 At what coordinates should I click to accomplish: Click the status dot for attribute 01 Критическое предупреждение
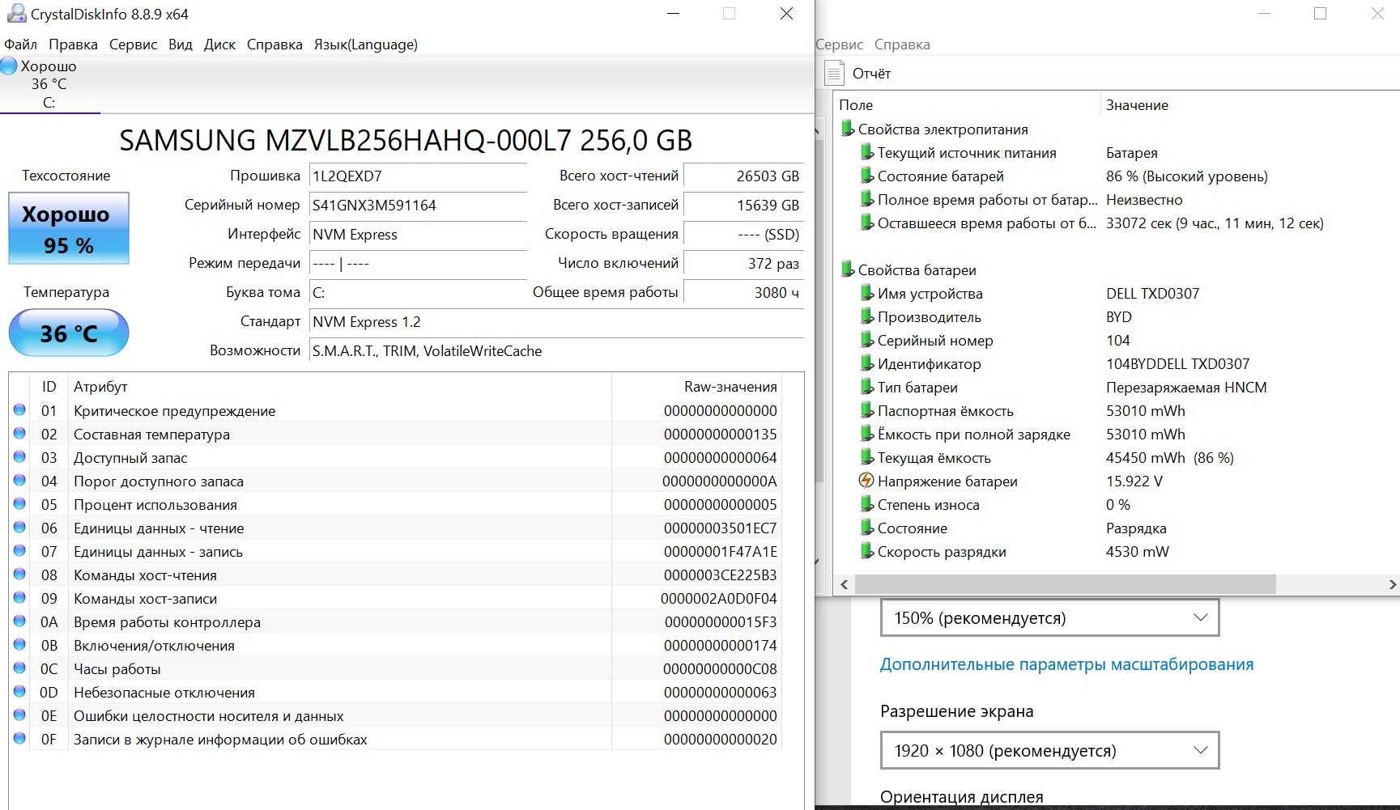pos(19,410)
